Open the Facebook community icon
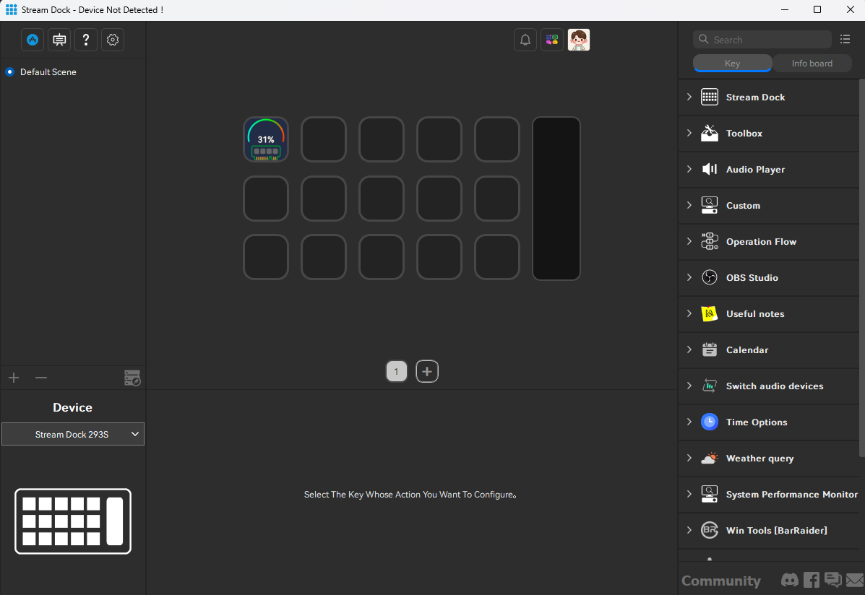Screen dimensions: 865x595 click(812, 580)
